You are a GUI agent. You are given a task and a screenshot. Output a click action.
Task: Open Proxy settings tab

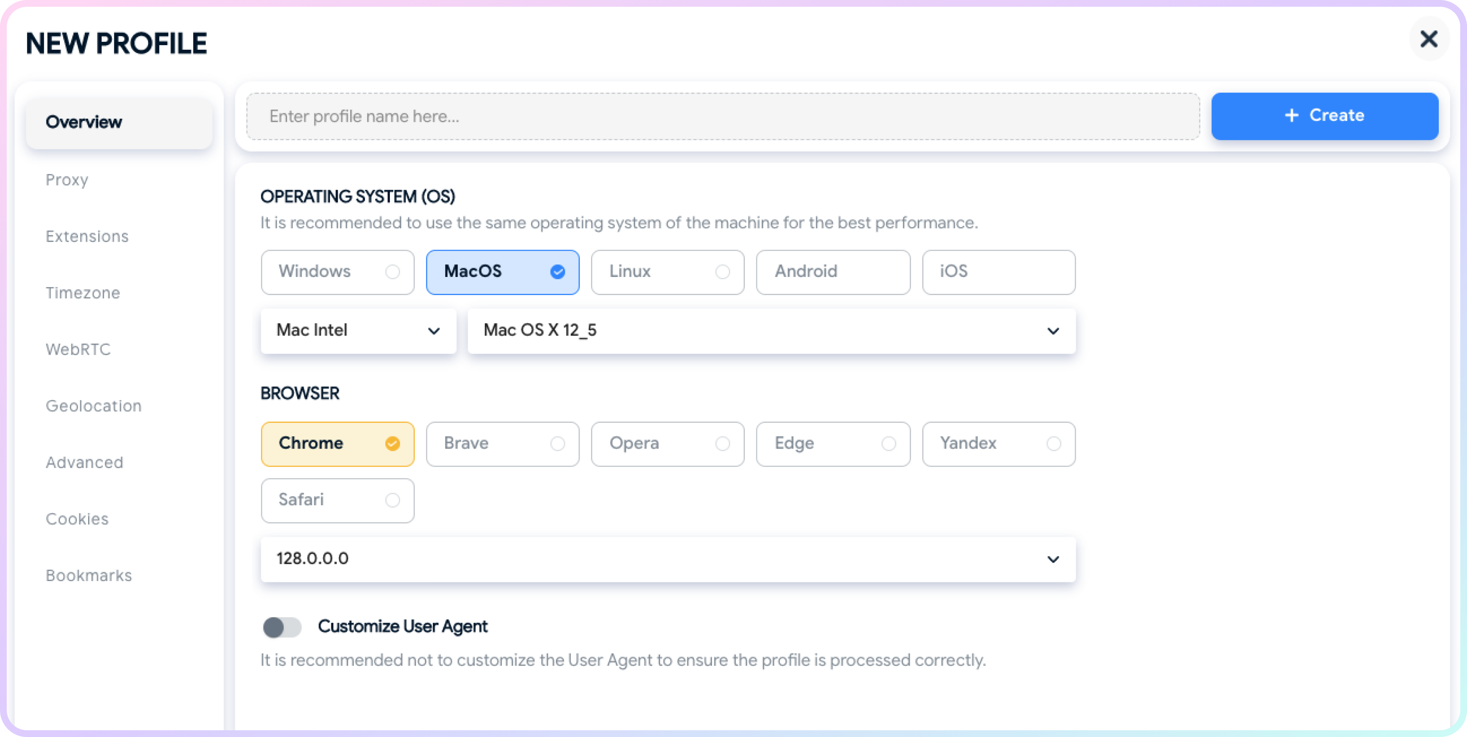click(x=67, y=180)
